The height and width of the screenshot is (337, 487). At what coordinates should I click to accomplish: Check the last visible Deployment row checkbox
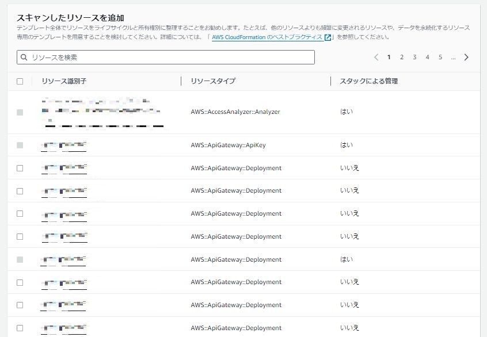(20, 328)
